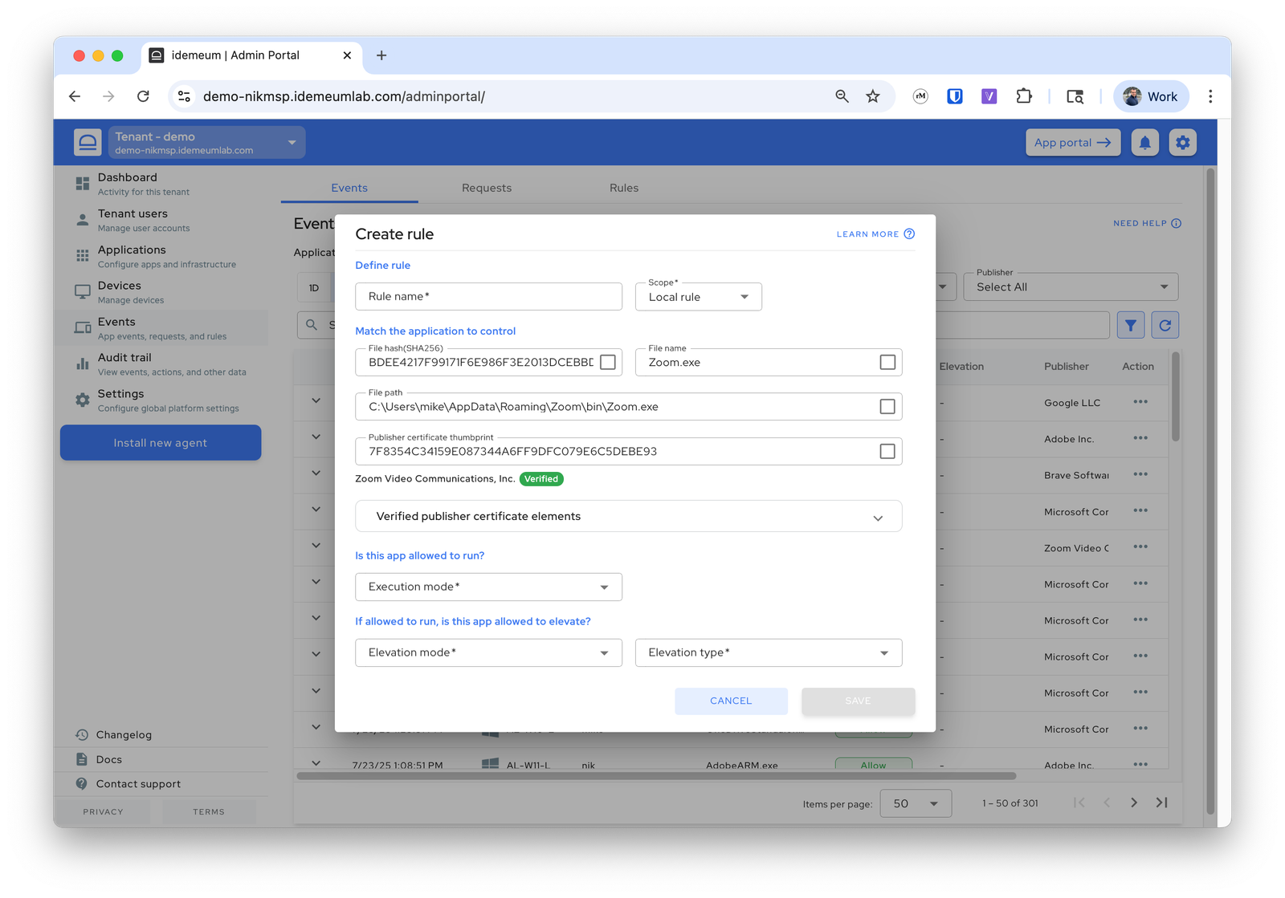This screenshot has height=898, width=1285.
Task: Open the Devices monitor icon
Action: pos(82,292)
